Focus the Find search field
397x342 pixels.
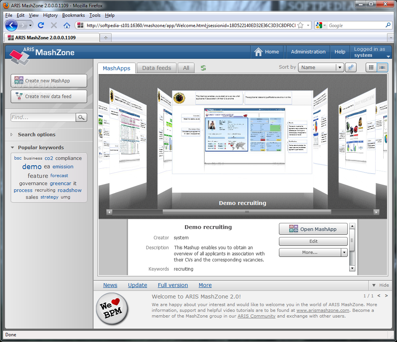tap(43, 118)
